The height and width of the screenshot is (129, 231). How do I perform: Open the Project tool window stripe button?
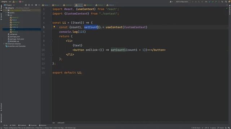(x=1, y=8)
